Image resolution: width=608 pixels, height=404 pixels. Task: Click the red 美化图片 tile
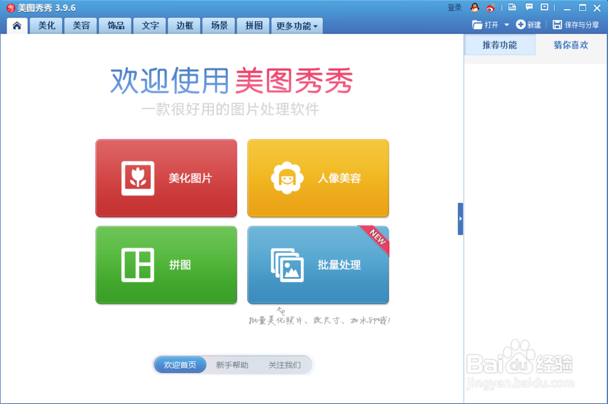(167, 178)
